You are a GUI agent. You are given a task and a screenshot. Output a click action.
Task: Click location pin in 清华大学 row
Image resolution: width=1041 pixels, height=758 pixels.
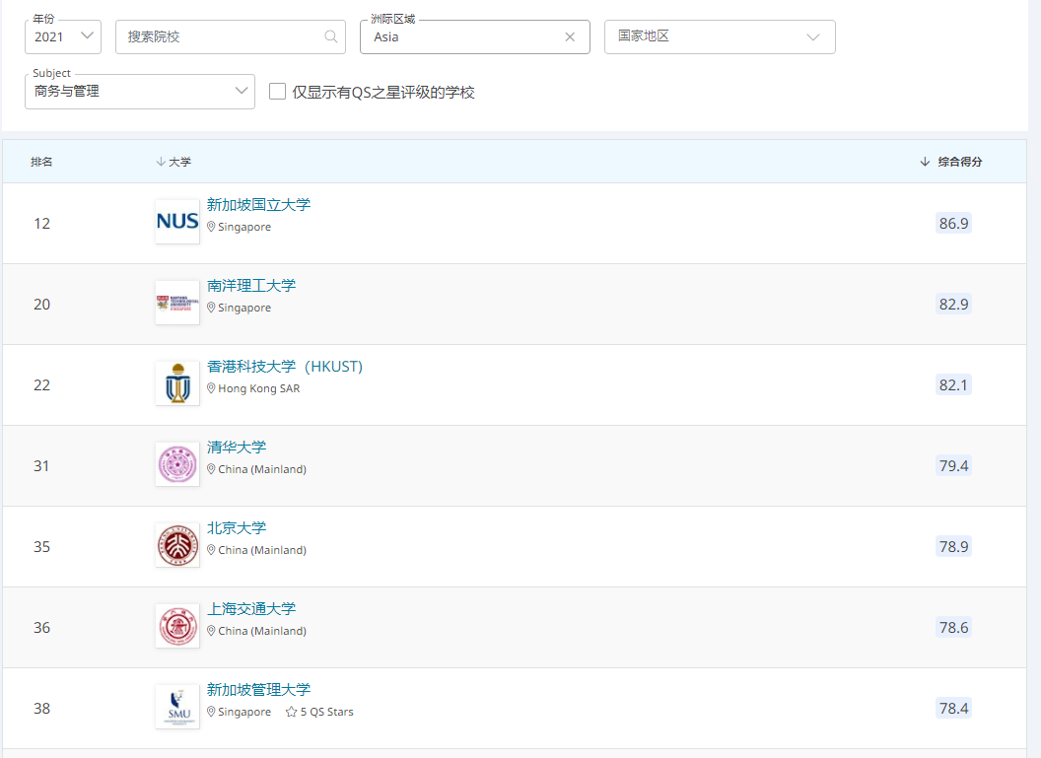pyautogui.click(x=211, y=469)
